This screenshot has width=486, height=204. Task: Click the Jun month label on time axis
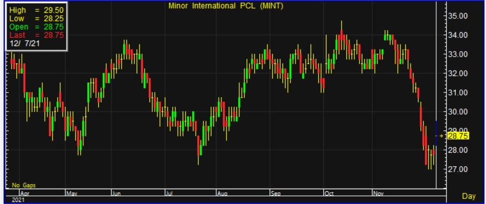click(116, 193)
